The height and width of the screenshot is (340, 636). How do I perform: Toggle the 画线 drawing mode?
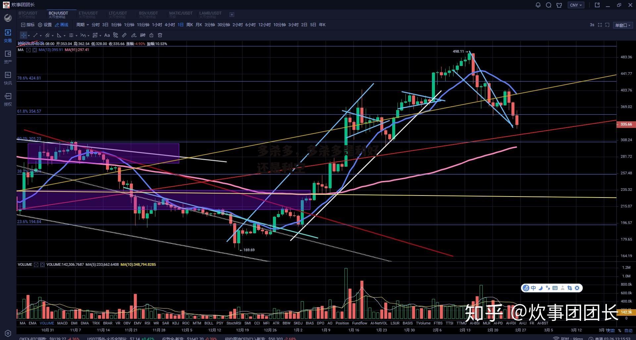[62, 25]
